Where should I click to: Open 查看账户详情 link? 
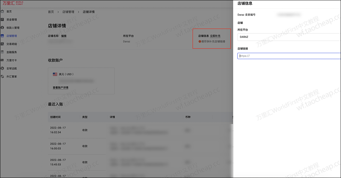pyautogui.click(x=60, y=88)
